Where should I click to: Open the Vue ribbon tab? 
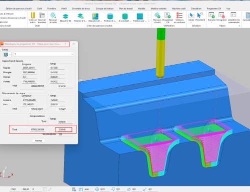click(228, 9)
